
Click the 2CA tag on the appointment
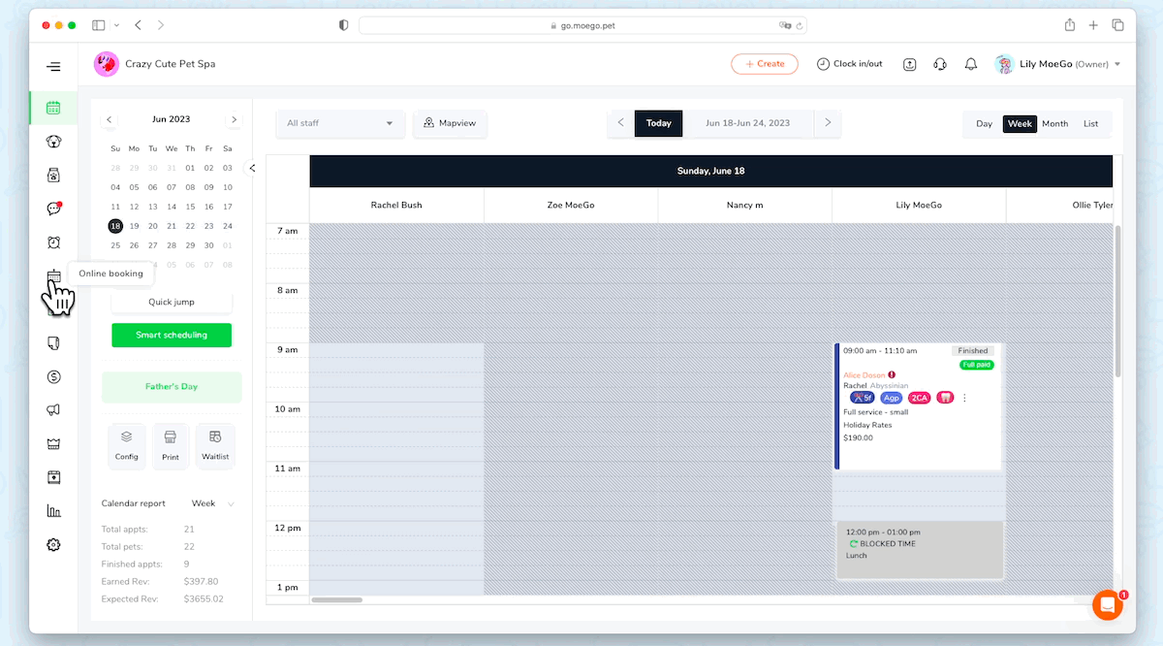click(919, 398)
